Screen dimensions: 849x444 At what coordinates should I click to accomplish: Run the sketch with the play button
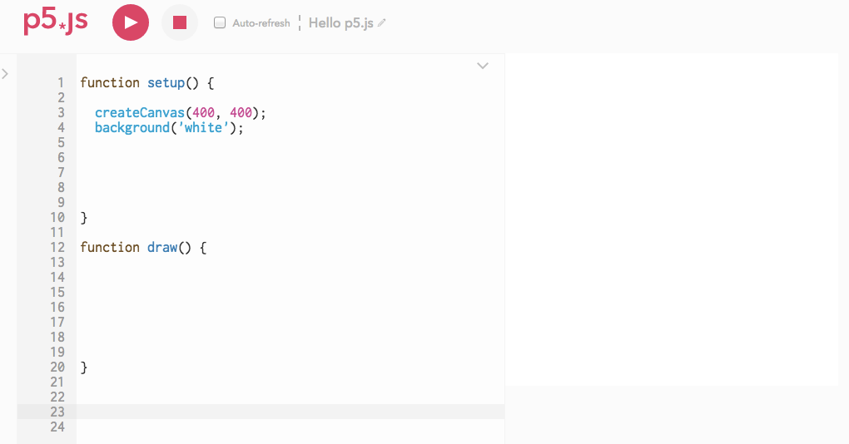(131, 22)
